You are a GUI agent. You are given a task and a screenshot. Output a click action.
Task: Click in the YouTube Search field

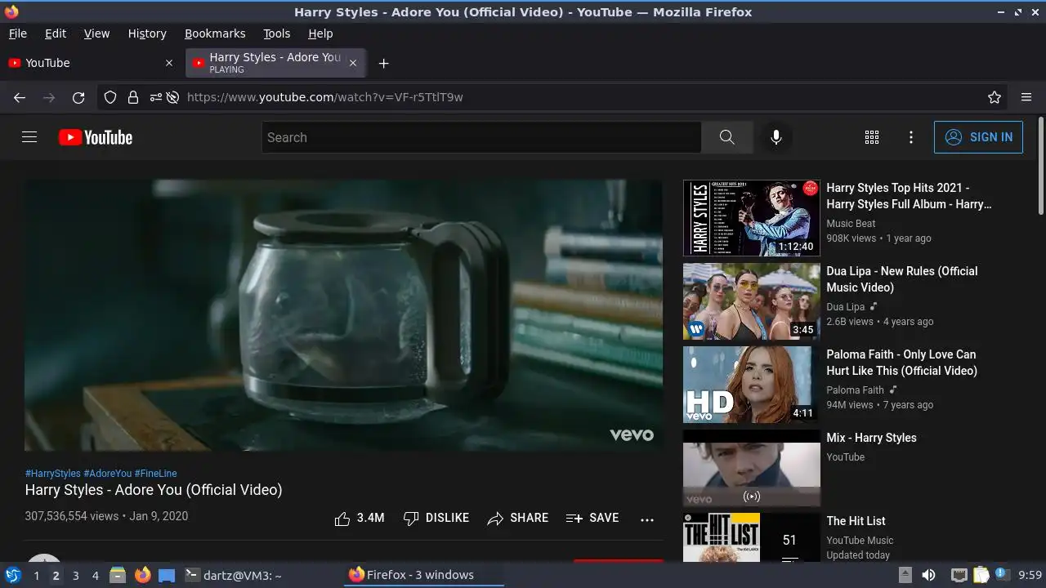click(x=481, y=137)
